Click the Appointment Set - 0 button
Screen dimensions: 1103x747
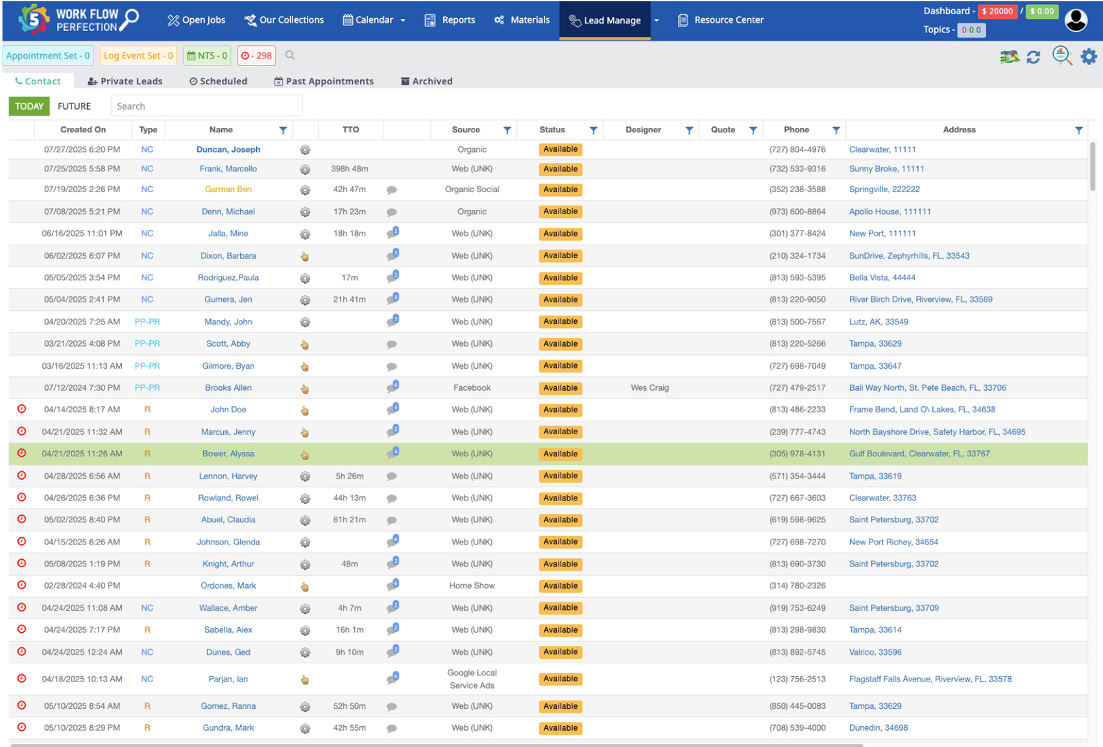pyautogui.click(x=48, y=56)
